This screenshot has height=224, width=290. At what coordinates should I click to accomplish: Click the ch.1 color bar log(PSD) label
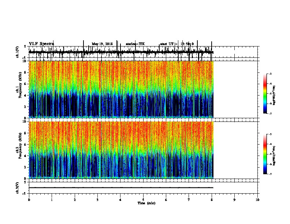click(x=274, y=95)
